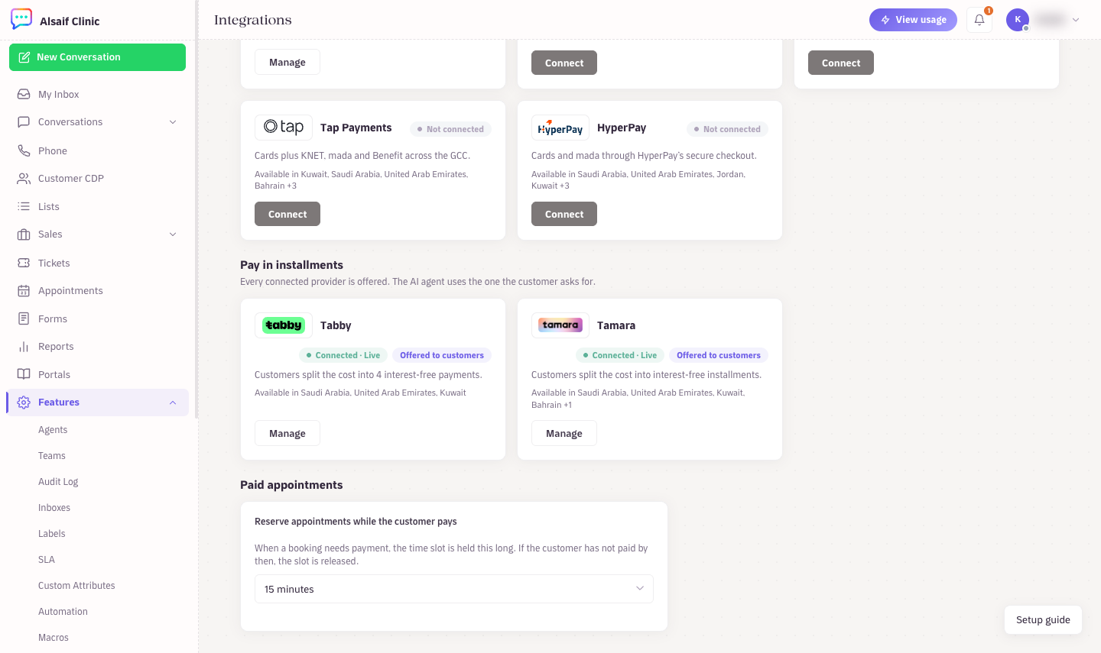Manage the Tamara integration
This screenshot has height=653, width=1101.
pyautogui.click(x=564, y=433)
